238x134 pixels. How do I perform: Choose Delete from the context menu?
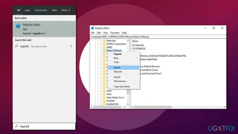tap(124, 68)
